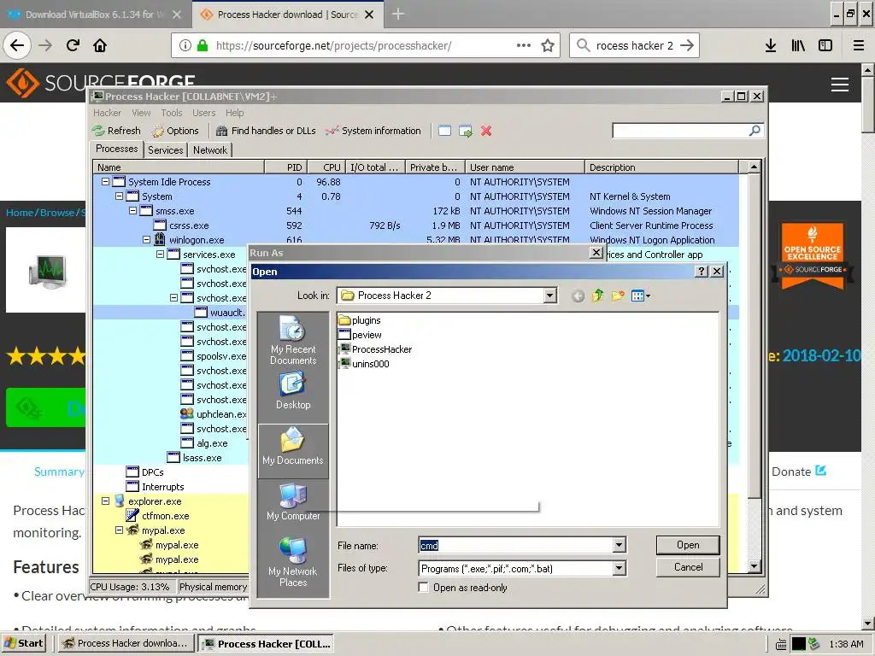Click the find window icon in toolbar
This screenshot has width=875, height=656.
444,131
